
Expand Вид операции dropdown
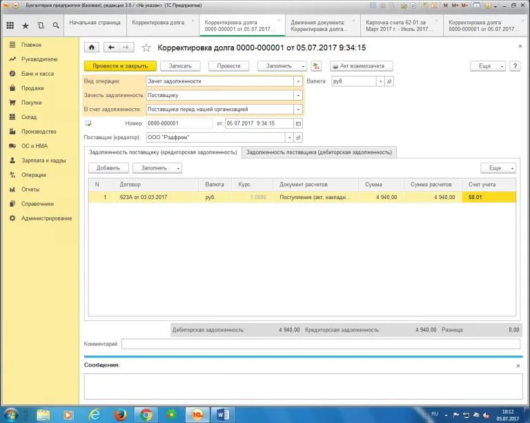pos(298,81)
